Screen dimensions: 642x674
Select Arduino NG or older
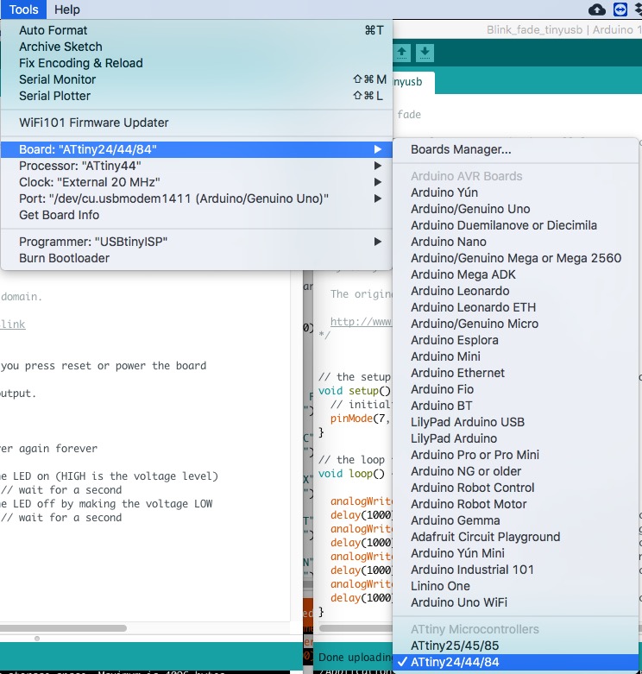click(x=516, y=471)
